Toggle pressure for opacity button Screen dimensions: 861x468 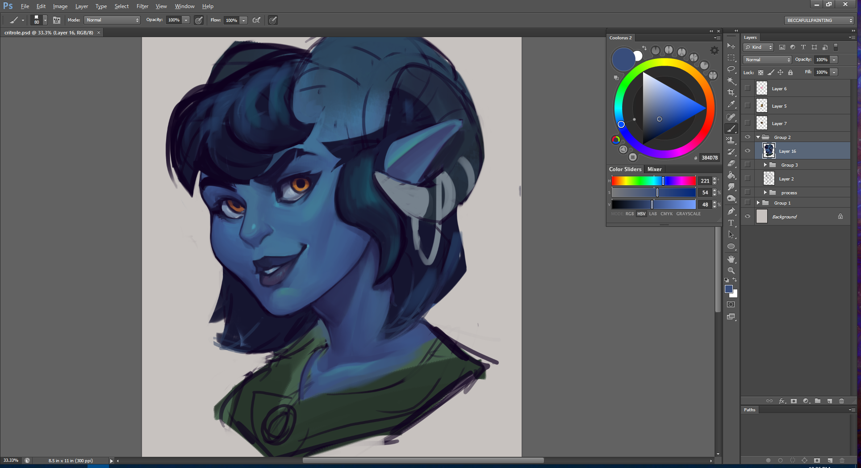pyautogui.click(x=199, y=20)
